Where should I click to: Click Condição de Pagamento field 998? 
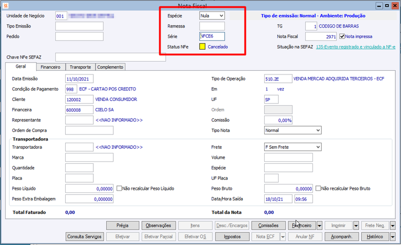[x=71, y=89]
